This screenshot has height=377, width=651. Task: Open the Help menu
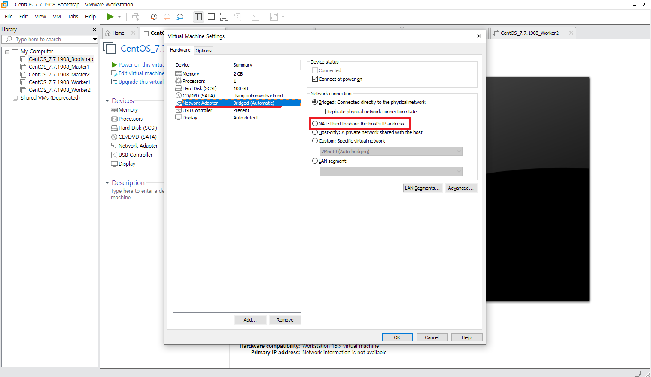click(x=90, y=17)
